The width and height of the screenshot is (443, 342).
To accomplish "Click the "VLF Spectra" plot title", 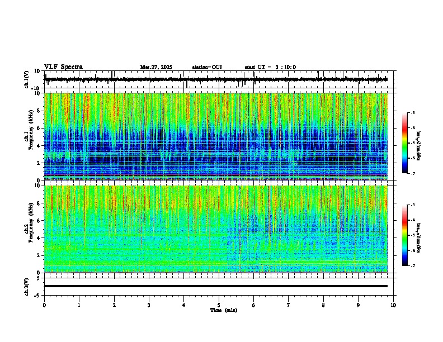I will [63, 67].
